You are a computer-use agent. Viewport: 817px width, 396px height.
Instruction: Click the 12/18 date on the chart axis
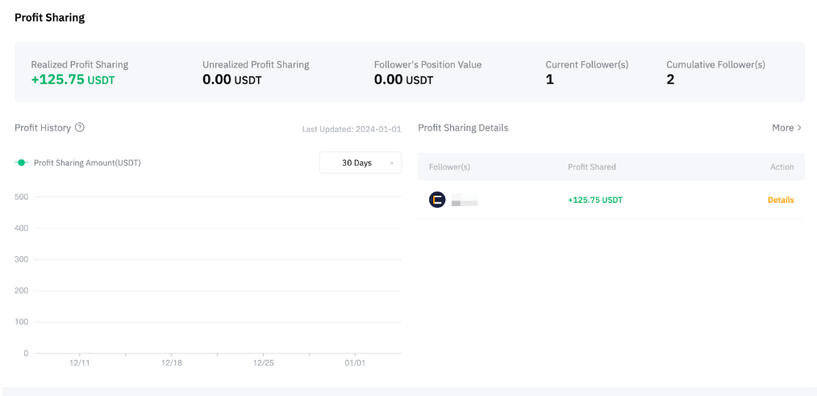(171, 363)
